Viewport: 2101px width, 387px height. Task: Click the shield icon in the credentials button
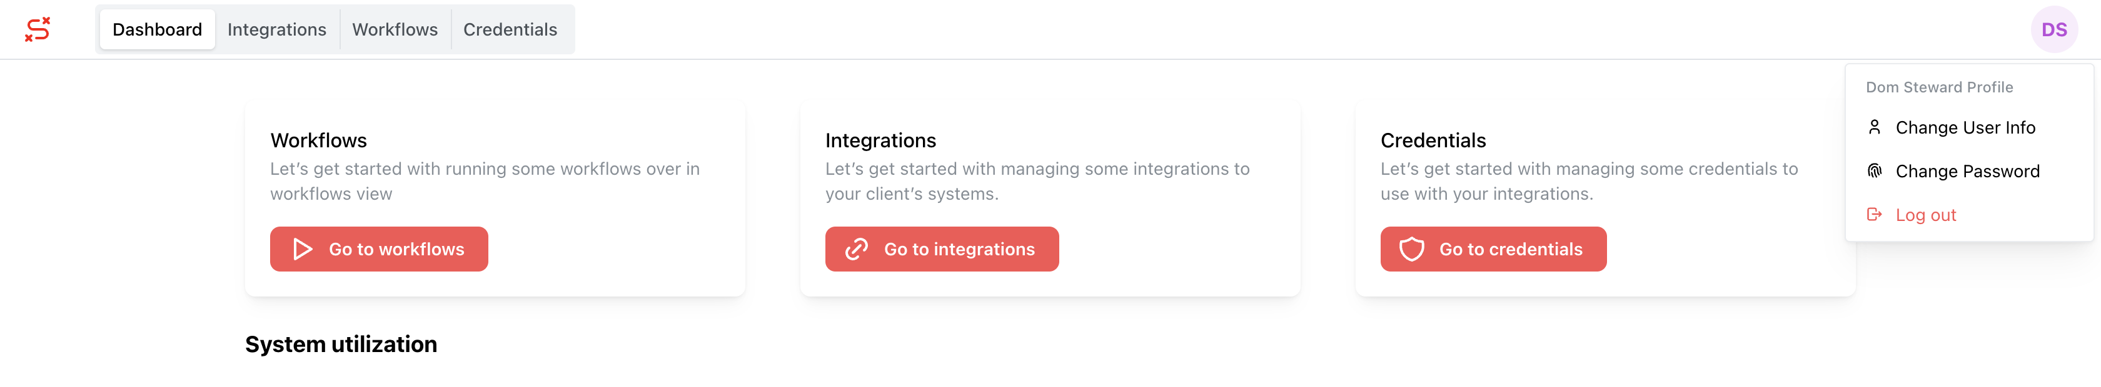[1412, 249]
